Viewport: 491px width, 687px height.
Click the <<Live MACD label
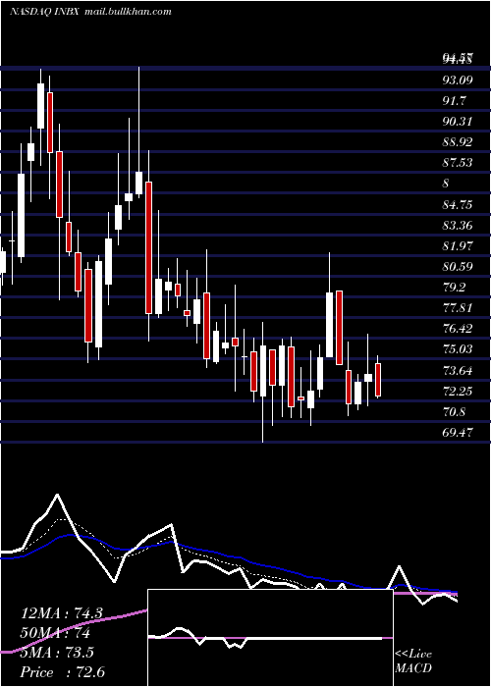pyautogui.click(x=413, y=661)
